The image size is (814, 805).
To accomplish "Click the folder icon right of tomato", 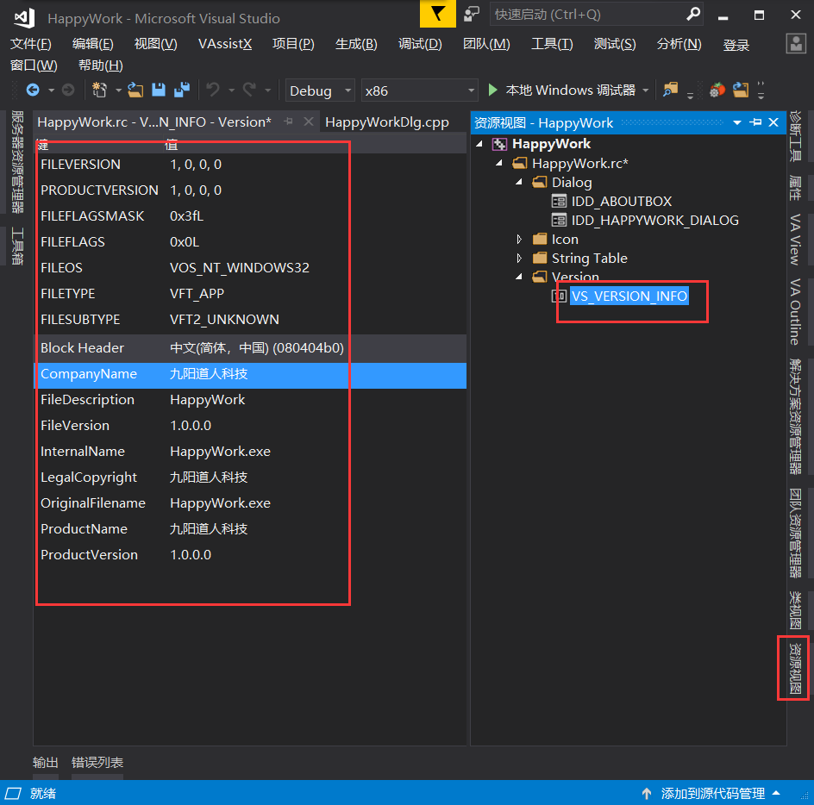I will 741,90.
